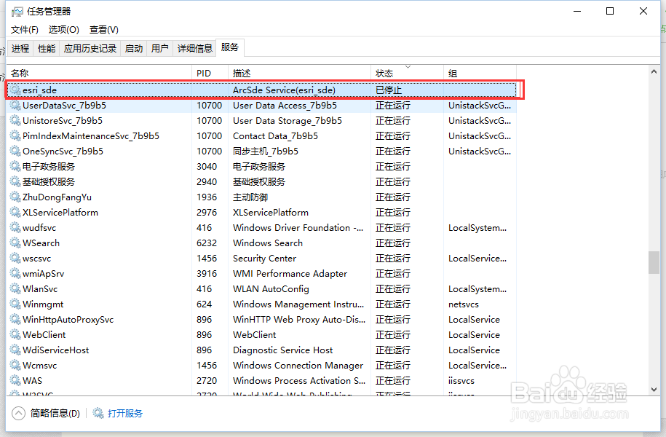Collapse to 简略信息 view

45,412
